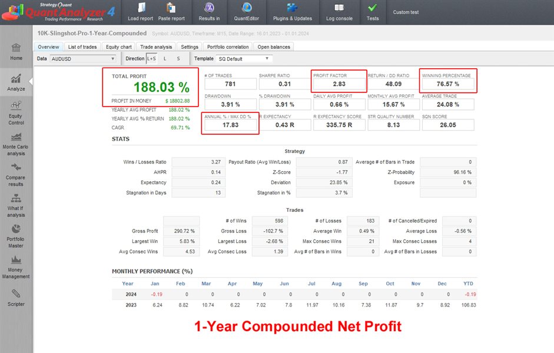Switch to the Open balances tab

pyautogui.click(x=274, y=46)
